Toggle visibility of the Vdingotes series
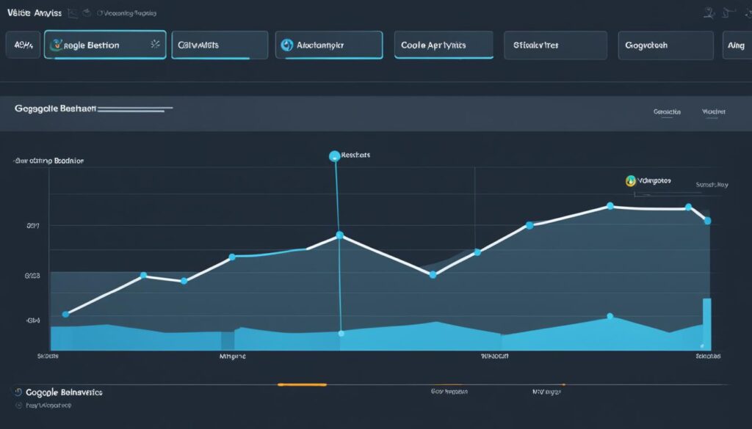Viewport: 752px width, 429px height. tap(654, 180)
